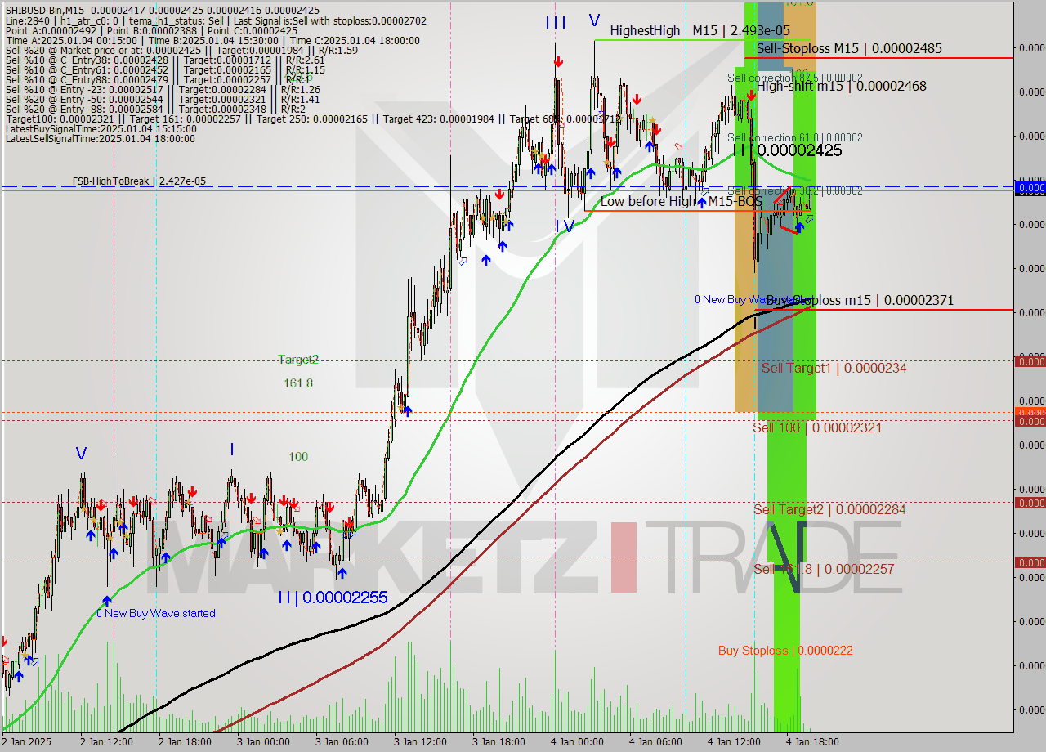Screen dimensions: 1046x752
Task: Click the II 0.00002425 wave label
Action: coord(786,150)
